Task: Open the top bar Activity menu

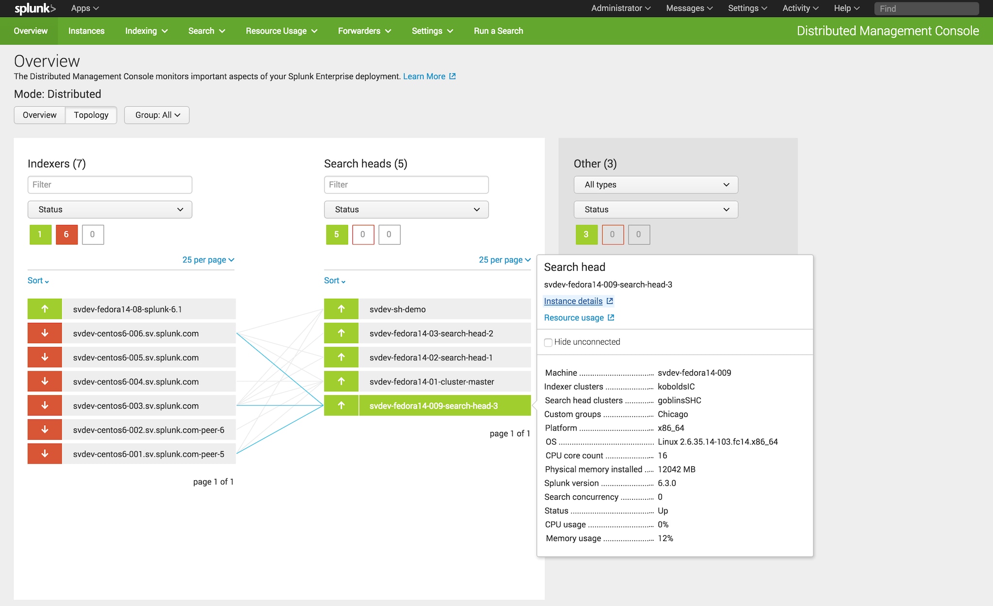Action: 800,8
